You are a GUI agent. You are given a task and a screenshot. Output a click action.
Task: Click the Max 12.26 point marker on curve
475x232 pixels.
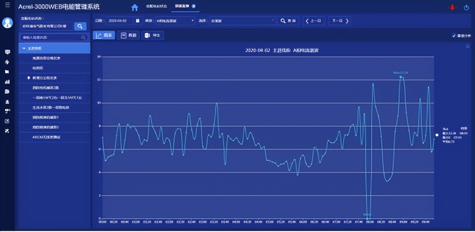click(x=401, y=77)
